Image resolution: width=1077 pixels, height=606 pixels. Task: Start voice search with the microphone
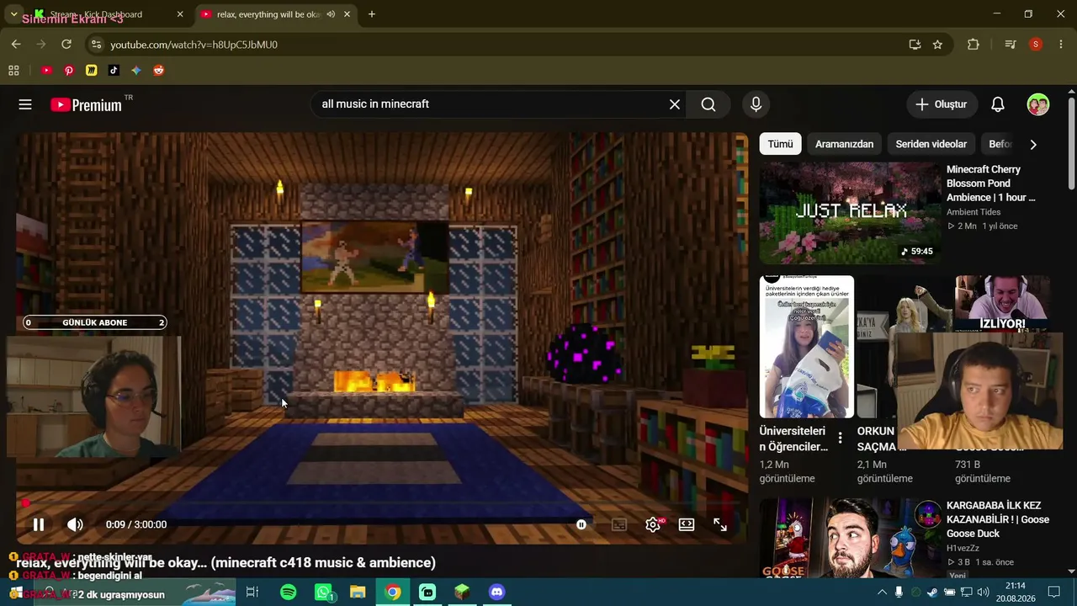point(756,104)
